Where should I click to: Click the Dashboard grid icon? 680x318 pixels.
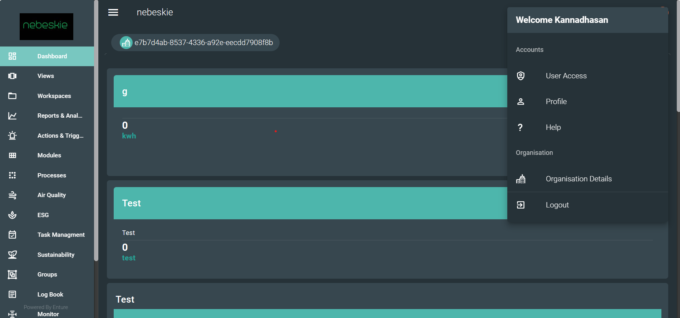point(13,56)
